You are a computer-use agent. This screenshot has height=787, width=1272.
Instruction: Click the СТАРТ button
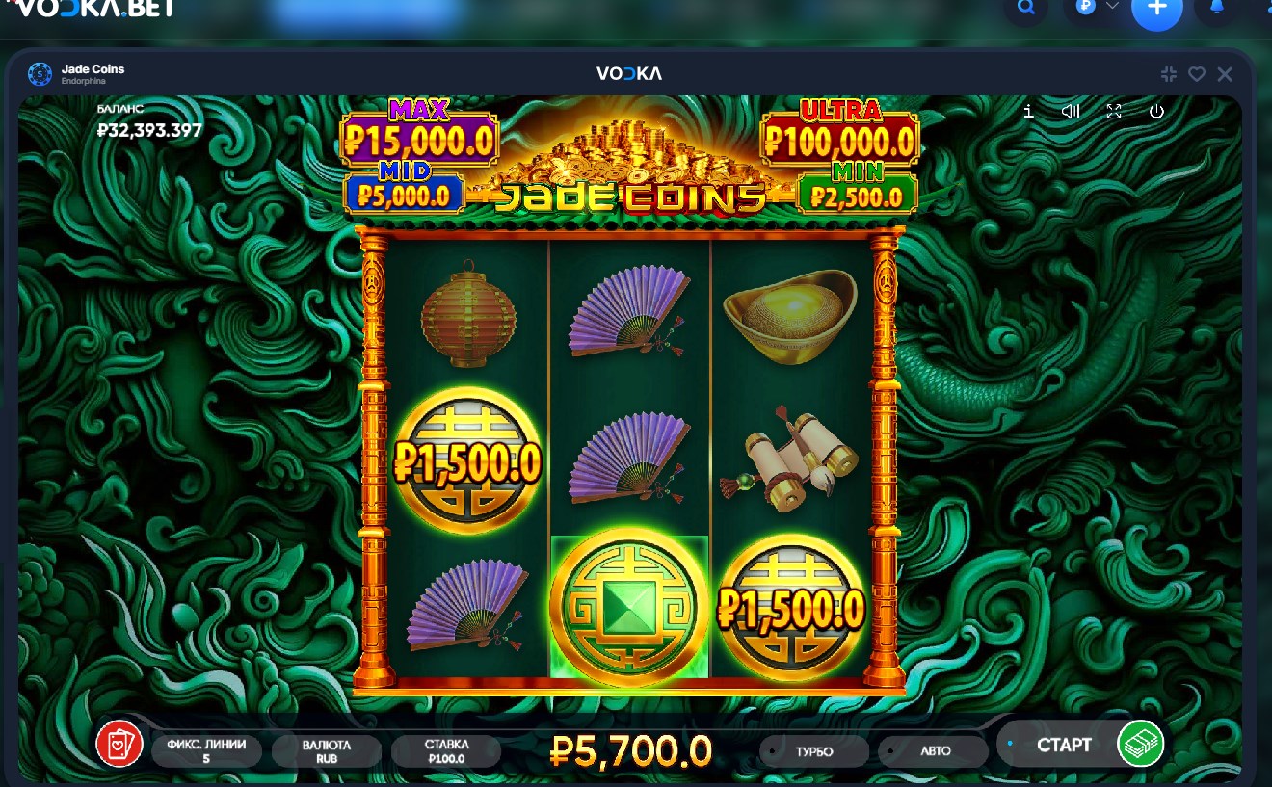[1064, 745]
